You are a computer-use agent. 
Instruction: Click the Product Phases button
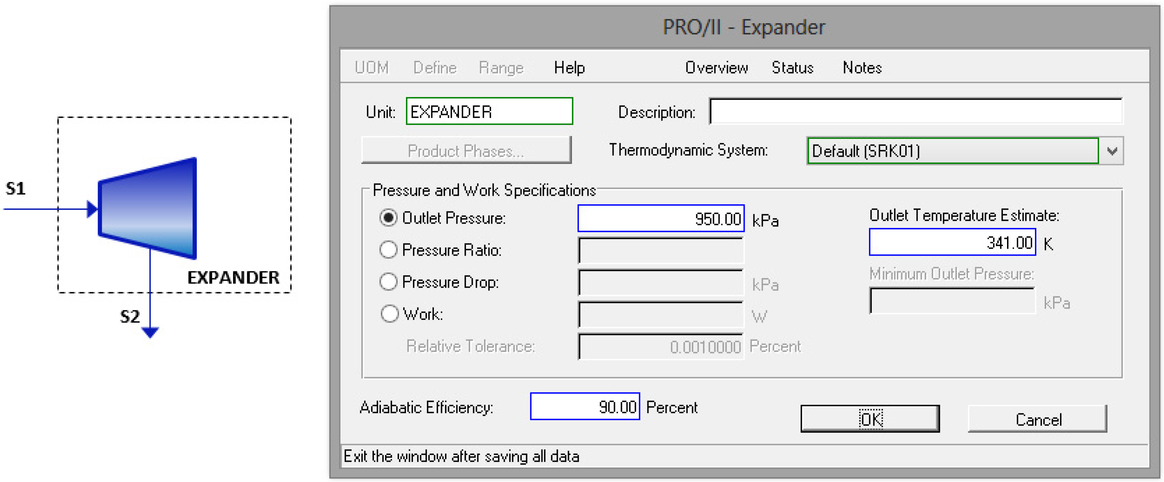pyautogui.click(x=466, y=151)
